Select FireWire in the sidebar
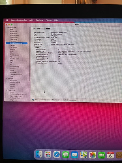 pyautogui.click(x=13, y=41)
